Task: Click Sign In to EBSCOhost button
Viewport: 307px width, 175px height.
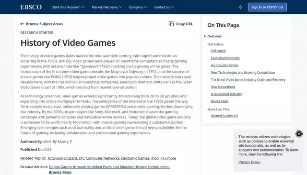Action: pos(267,7)
